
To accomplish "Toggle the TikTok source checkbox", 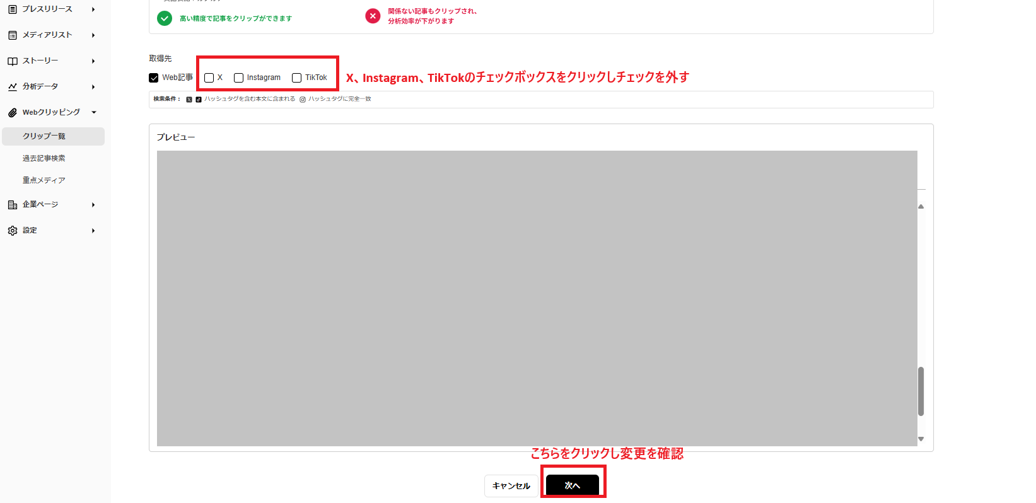I will coord(297,78).
